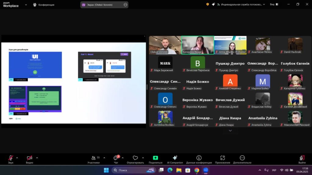Click the Голубок Євгенія name tile
The height and width of the screenshot is (175, 312).
pyautogui.click(x=295, y=63)
